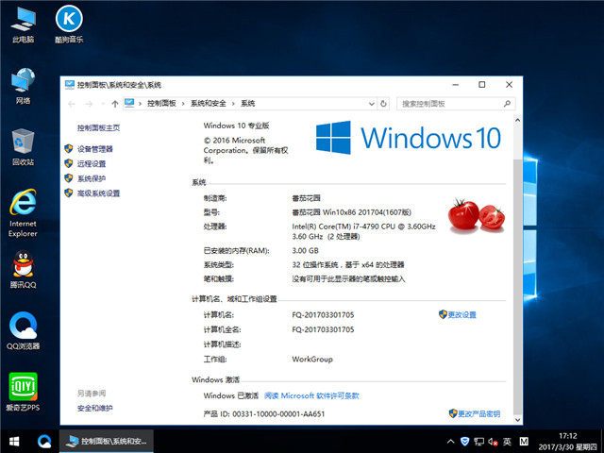Select the Windows 10 专业版 edition text
604x453 pixels.
pos(236,126)
